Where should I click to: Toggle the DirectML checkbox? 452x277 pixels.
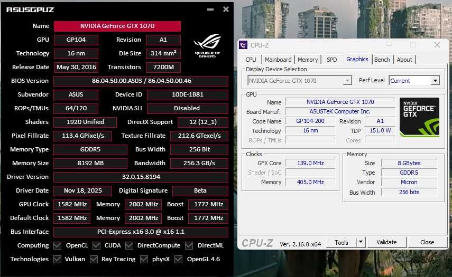(x=189, y=245)
